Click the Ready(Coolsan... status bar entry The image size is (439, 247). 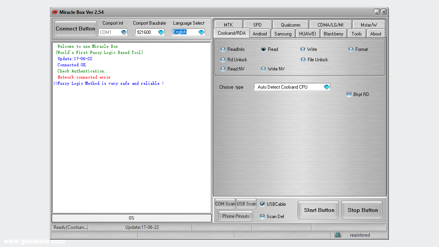point(70,227)
